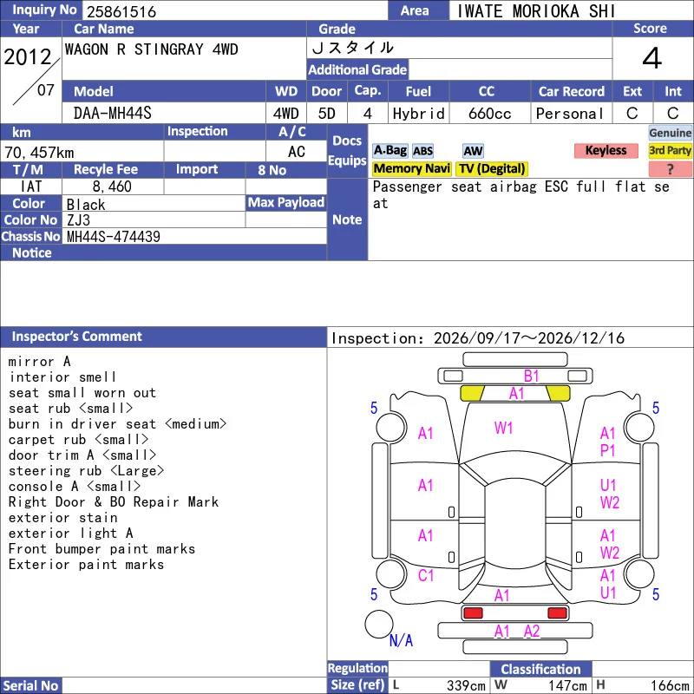Click the Genuine badge

[670, 133]
